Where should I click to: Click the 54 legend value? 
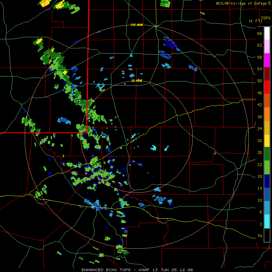coord(260,69)
